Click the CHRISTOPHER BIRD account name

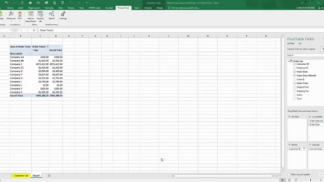[x=306, y=8]
